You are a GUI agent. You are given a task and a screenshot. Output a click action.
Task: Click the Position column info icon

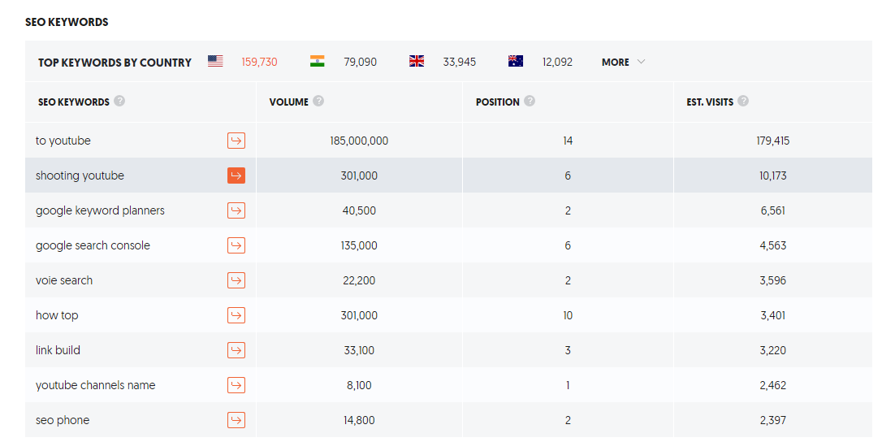530,102
